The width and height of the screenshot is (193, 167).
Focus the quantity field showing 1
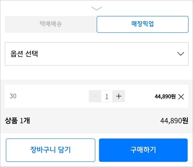pyautogui.click(x=107, y=96)
